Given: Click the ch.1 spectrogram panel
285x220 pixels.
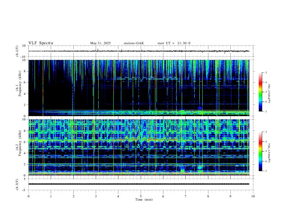Looking at the screenshot, I should click(x=139, y=88).
